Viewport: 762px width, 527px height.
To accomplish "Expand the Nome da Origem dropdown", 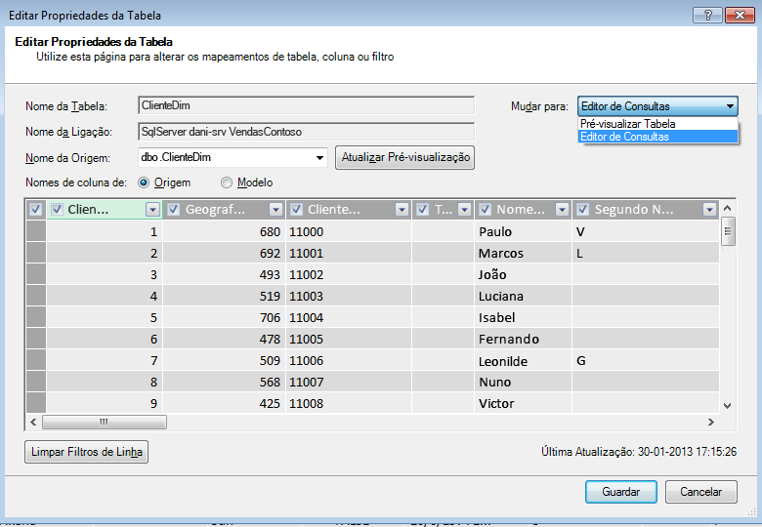I will click(319, 158).
